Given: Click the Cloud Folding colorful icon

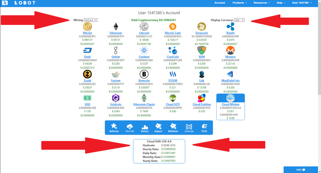Looking at the screenshot, I should pyautogui.click(x=201, y=98).
